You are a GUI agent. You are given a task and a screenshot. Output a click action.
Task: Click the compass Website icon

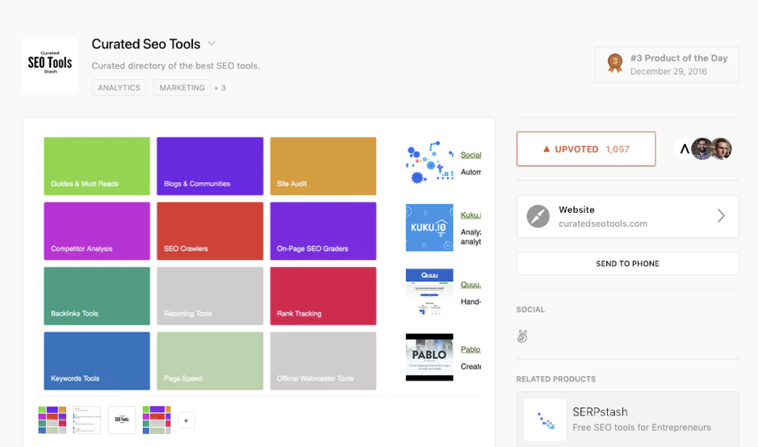pyautogui.click(x=538, y=216)
